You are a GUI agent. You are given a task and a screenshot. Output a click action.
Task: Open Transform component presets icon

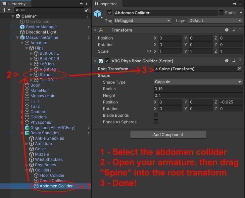coord(233,30)
